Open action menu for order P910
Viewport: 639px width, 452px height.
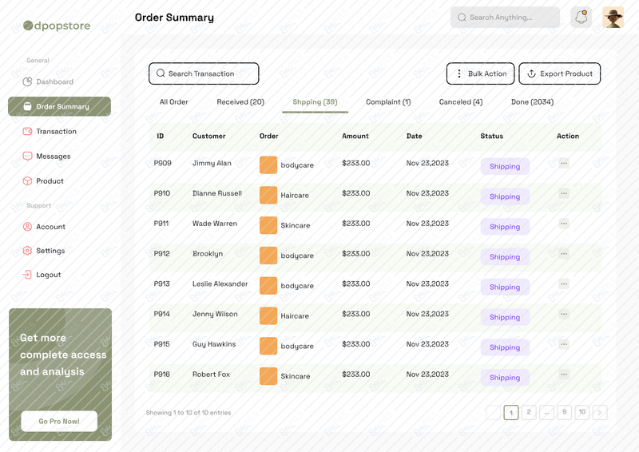point(564,193)
